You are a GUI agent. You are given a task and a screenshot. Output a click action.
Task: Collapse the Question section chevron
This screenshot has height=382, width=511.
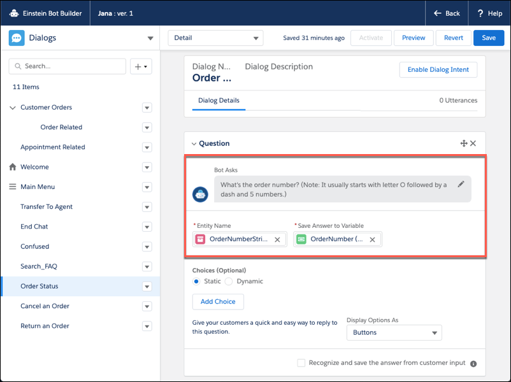click(194, 144)
